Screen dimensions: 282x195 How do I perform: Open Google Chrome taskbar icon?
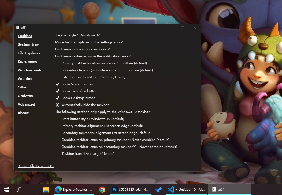[x=102, y=190]
